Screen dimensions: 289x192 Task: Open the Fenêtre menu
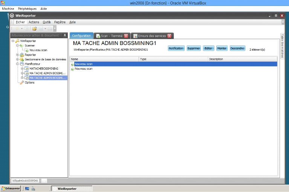[x=60, y=22]
